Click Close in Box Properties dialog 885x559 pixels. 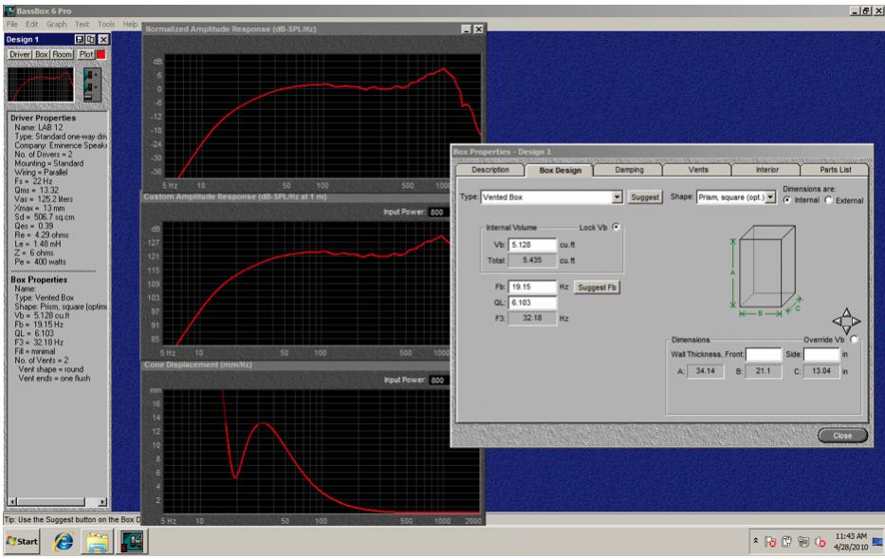(x=842, y=436)
